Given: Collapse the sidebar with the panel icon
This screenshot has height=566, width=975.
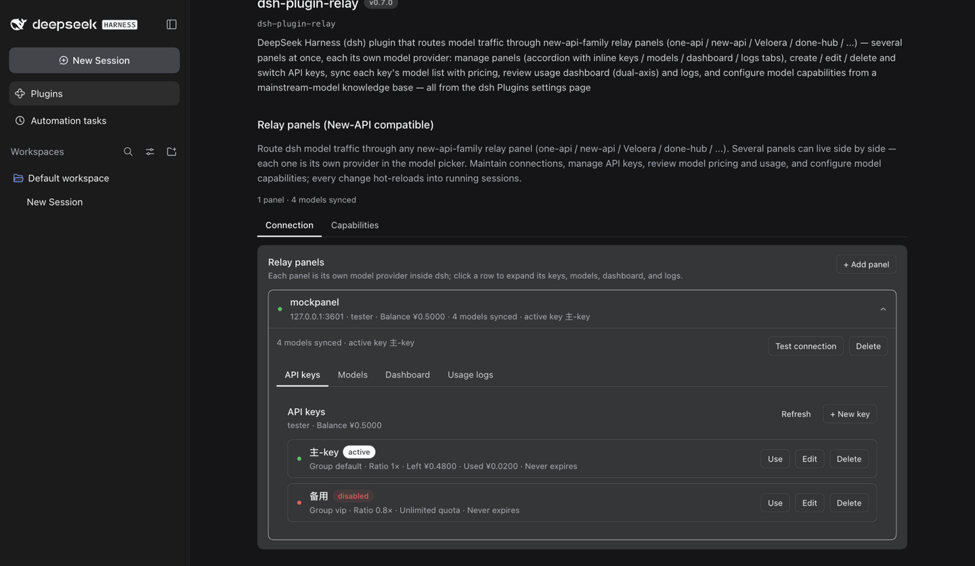Looking at the screenshot, I should point(171,24).
